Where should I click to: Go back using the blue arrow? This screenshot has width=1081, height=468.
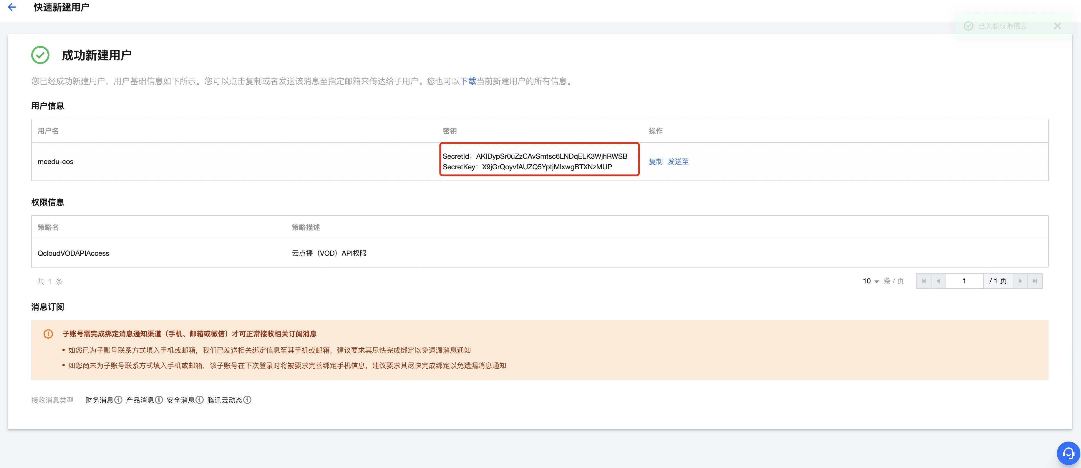[x=12, y=7]
